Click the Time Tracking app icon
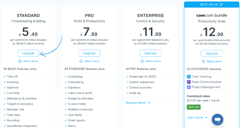The height and width of the screenshot is (128, 240). 189,77
